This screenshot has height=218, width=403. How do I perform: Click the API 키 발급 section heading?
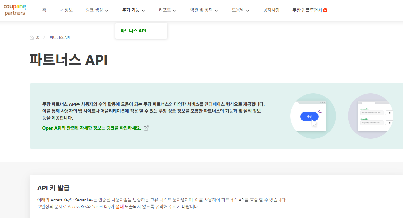[53, 188]
